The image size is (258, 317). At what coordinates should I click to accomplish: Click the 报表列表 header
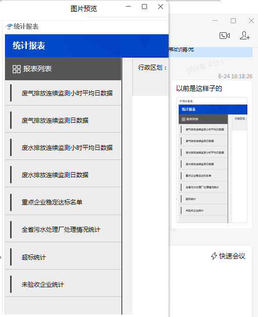pyautogui.click(x=63, y=69)
